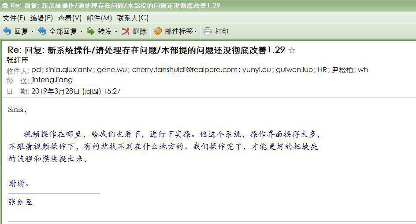Open the 查看(V) menu
This screenshot has width=416, height=224.
tap(70, 18)
